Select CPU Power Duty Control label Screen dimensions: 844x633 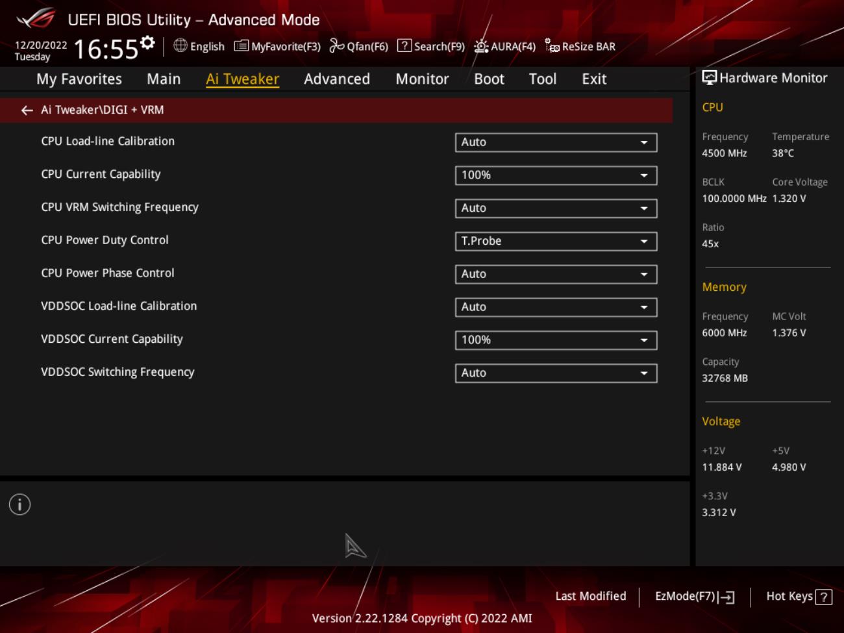coord(105,240)
